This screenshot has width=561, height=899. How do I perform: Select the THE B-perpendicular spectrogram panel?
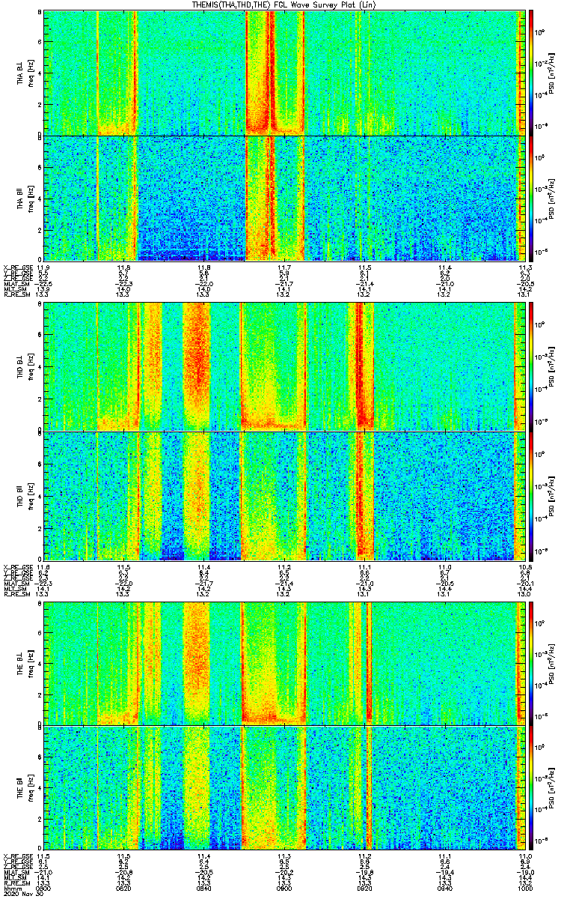tap(285, 663)
